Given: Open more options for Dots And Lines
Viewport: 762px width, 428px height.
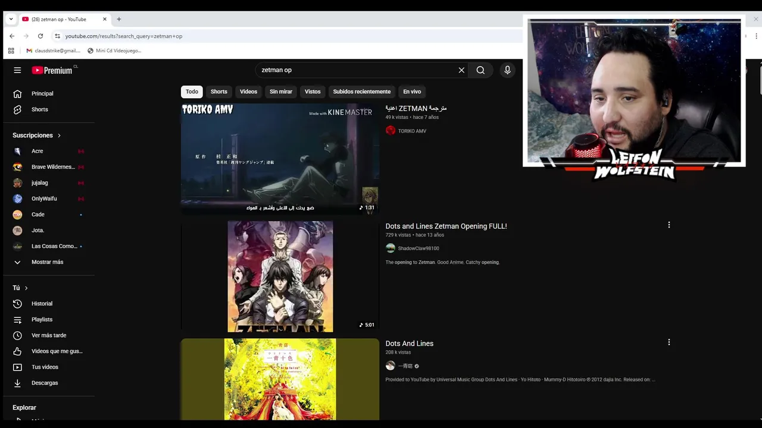Looking at the screenshot, I should [x=669, y=342].
